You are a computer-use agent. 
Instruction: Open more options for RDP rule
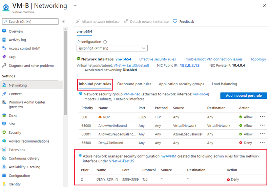262,117
